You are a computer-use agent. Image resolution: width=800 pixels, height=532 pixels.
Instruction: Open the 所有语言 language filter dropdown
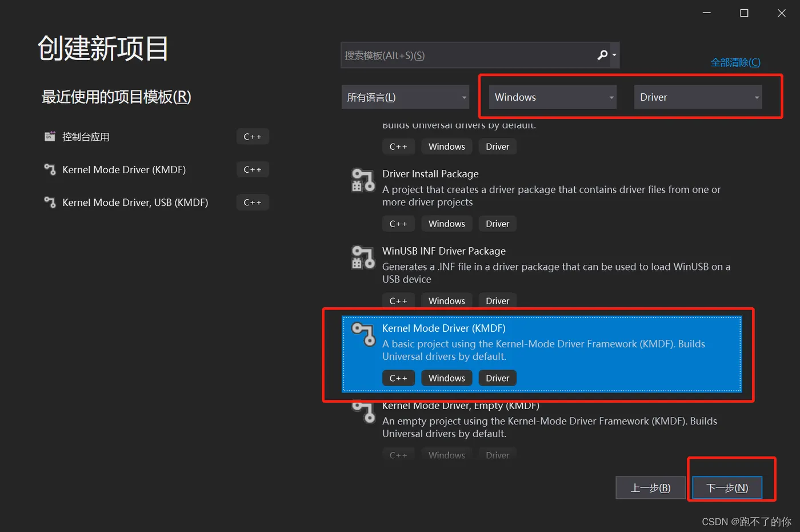coord(405,97)
